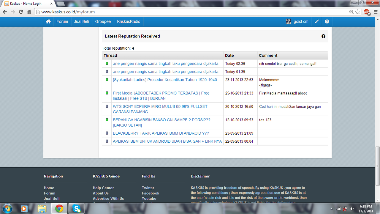
Task: Open Twitter footer link
Action: click(x=148, y=188)
